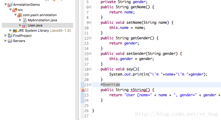The width and height of the screenshot is (221, 120).
Task: Click the JRE System Library icon
Action: [x=15, y=30]
